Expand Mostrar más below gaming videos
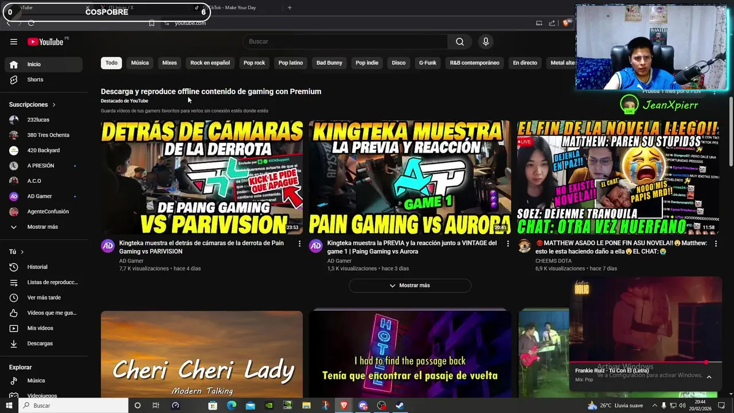734x413 pixels. [x=410, y=285]
